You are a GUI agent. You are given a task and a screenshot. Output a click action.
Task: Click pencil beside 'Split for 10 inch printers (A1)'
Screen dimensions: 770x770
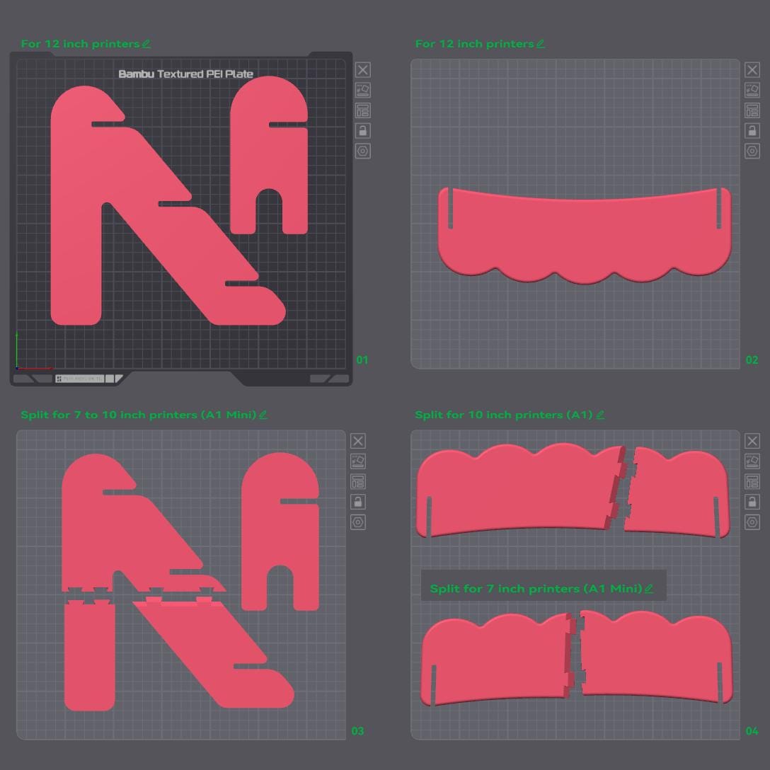tap(600, 415)
